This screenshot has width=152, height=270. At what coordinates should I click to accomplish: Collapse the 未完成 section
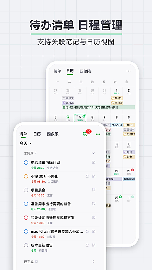click(93, 153)
